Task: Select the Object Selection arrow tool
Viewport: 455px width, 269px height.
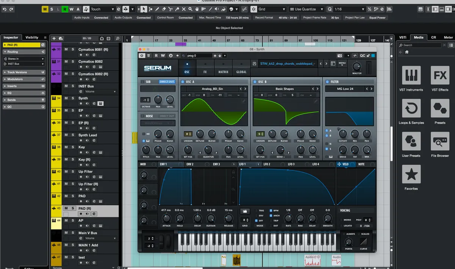Action: (x=144, y=9)
